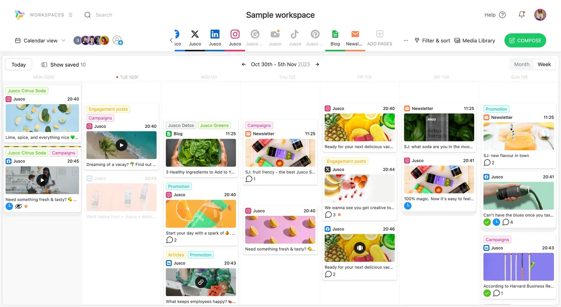The image size is (561, 307).
Task: Select the X (Twitter) Jusco page
Action: pos(195,38)
